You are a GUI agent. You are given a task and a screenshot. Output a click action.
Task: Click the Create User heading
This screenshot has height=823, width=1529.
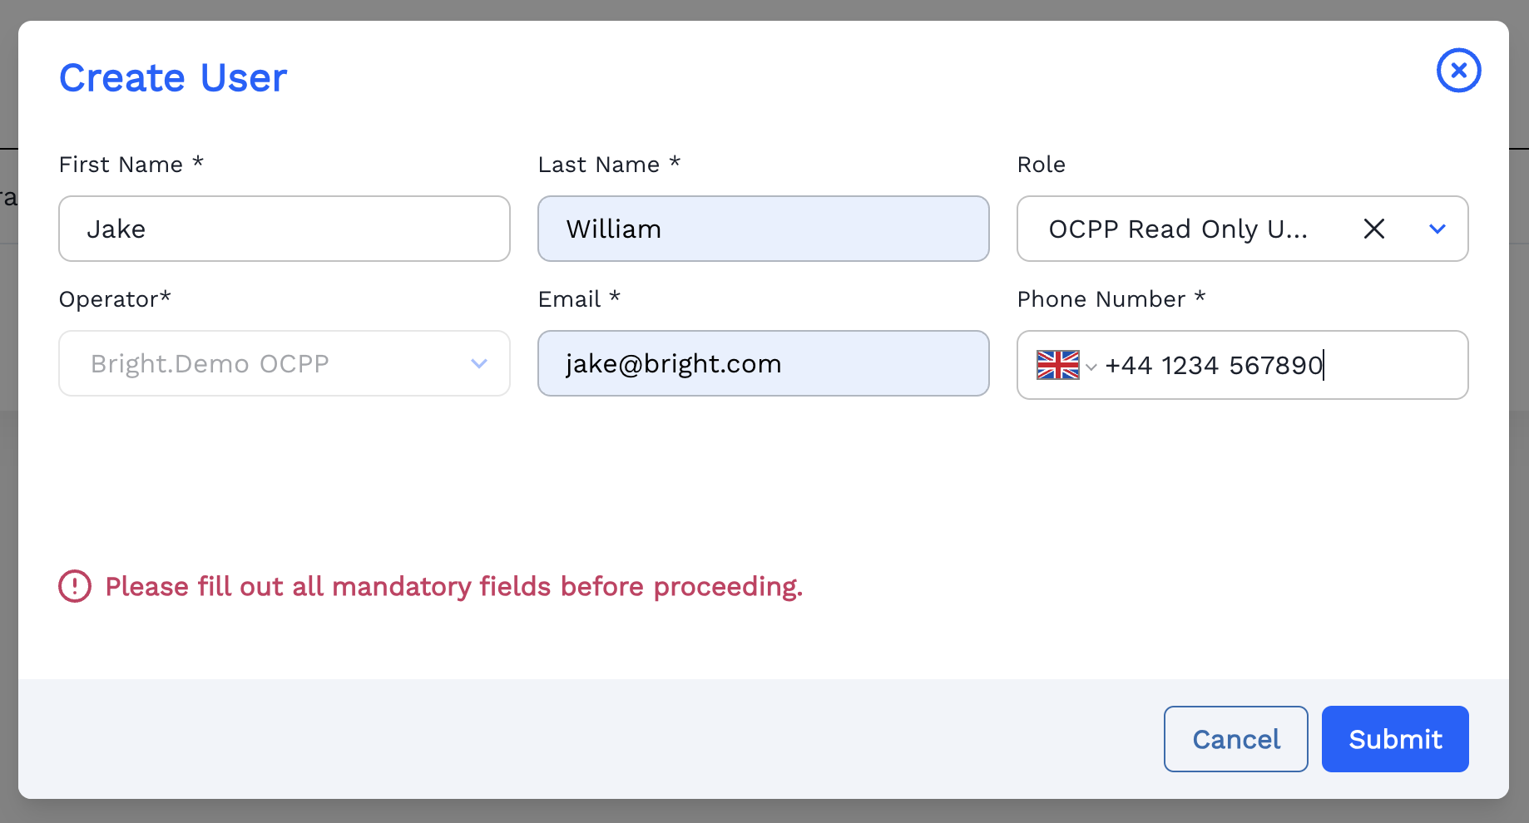tap(173, 78)
